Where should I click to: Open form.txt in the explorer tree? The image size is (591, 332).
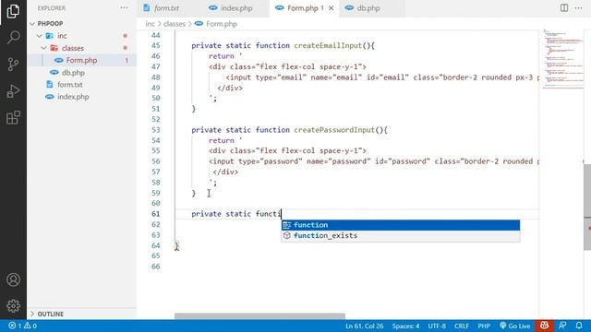pos(81,85)
